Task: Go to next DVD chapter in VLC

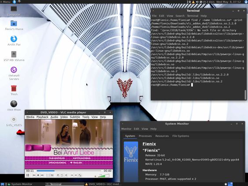Action: [76, 175]
